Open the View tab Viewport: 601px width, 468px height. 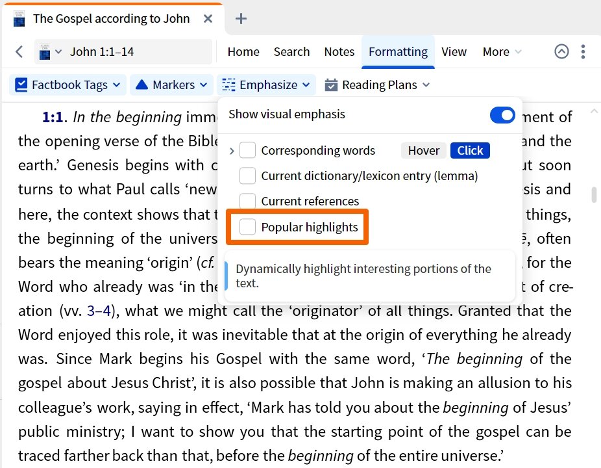tap(454, 51)
